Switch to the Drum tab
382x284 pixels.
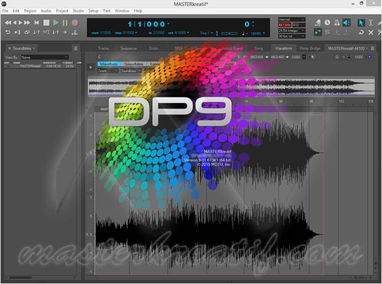tap(153, 48)
